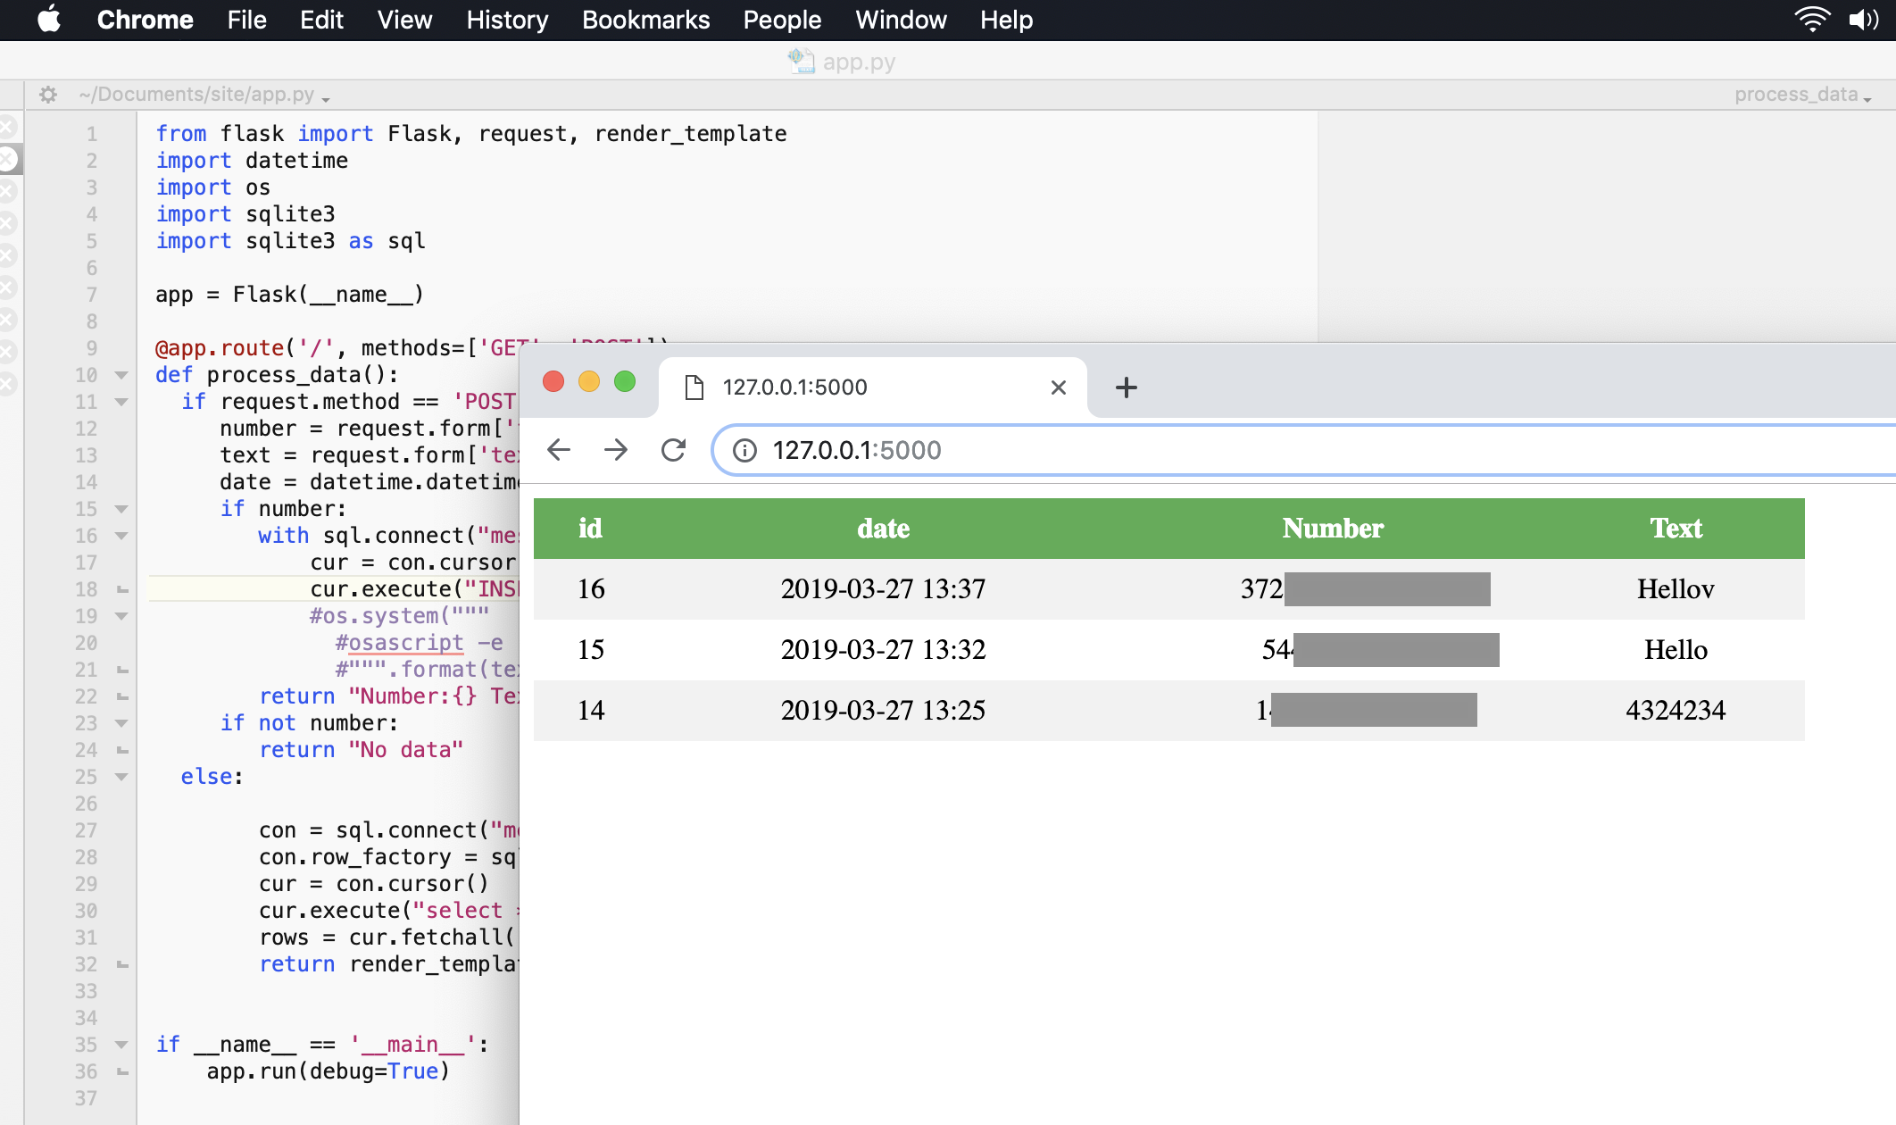The image size is (1896, 1125).
Task: Click the date cell '2019-03-27 13:37'
Action: [x=883, y=589]
